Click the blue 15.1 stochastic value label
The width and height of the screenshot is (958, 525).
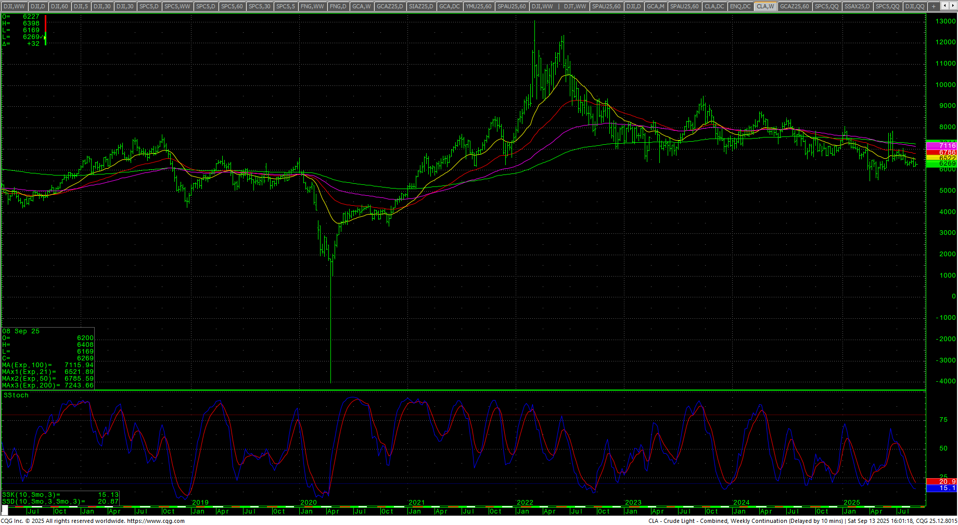[x=941, y=488]
